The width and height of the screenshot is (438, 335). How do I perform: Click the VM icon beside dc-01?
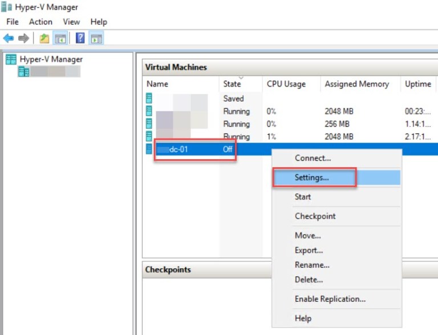pos(149,149)
